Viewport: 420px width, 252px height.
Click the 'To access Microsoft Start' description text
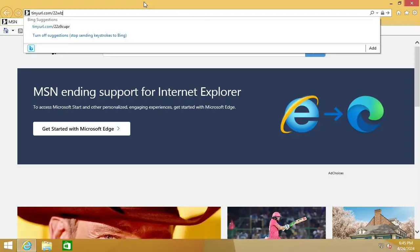[134, 107]
